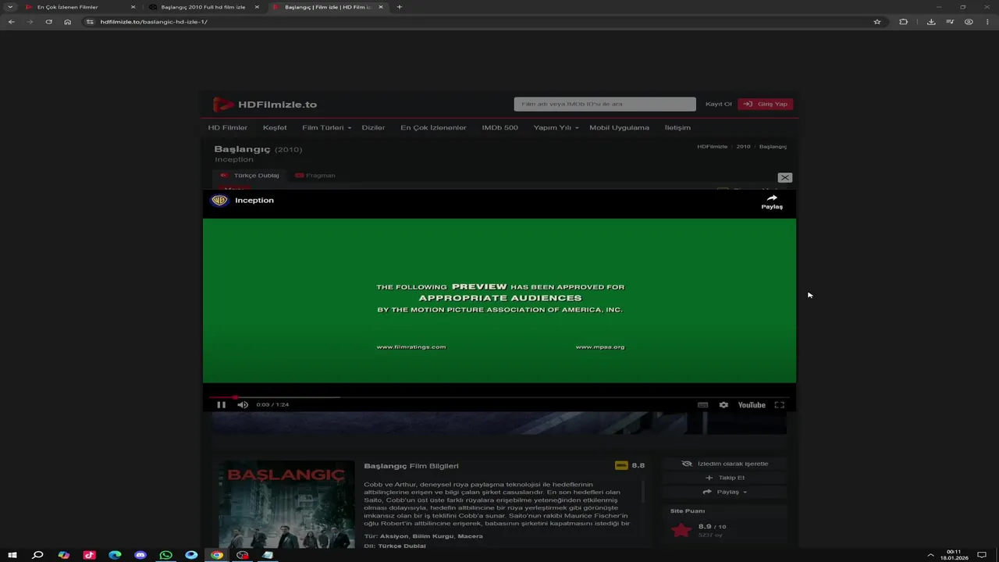The width and height of the screenshot is (999, 562).
Task: Open the media control icon in toolbar
Action: (x=950, y=22)
